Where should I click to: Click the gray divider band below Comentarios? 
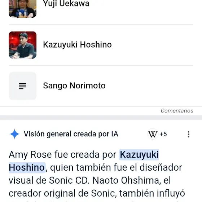click(x=101, y=117)
